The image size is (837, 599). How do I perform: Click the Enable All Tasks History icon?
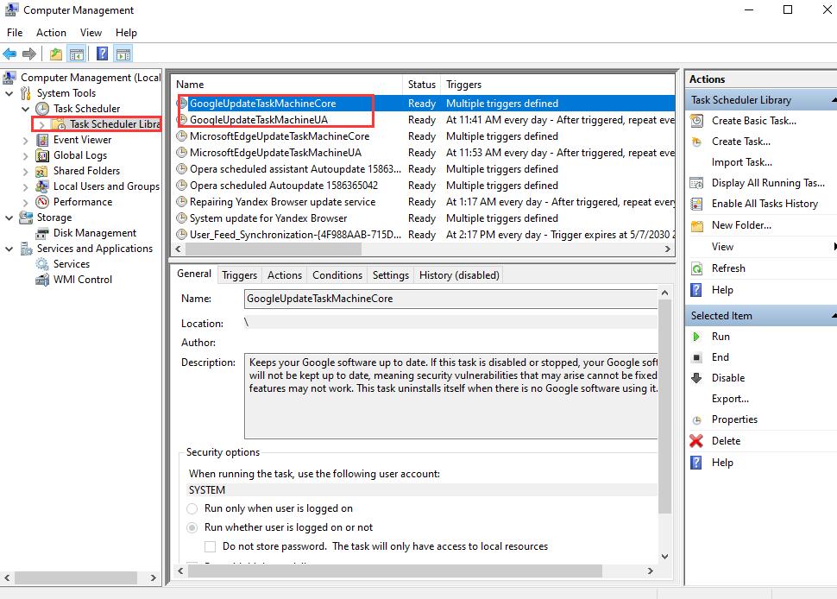coord(696,204)
